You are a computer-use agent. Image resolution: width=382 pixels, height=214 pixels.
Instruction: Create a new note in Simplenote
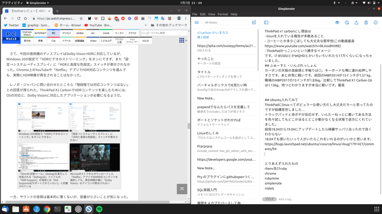click(254, 23)
